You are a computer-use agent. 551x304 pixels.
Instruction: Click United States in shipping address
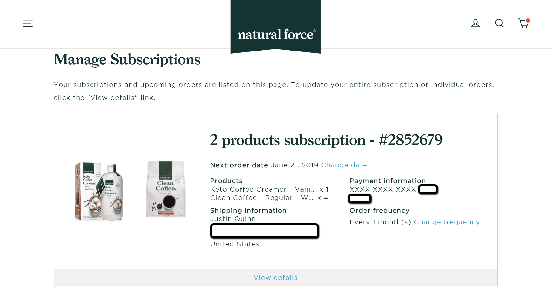coord(235,244)
